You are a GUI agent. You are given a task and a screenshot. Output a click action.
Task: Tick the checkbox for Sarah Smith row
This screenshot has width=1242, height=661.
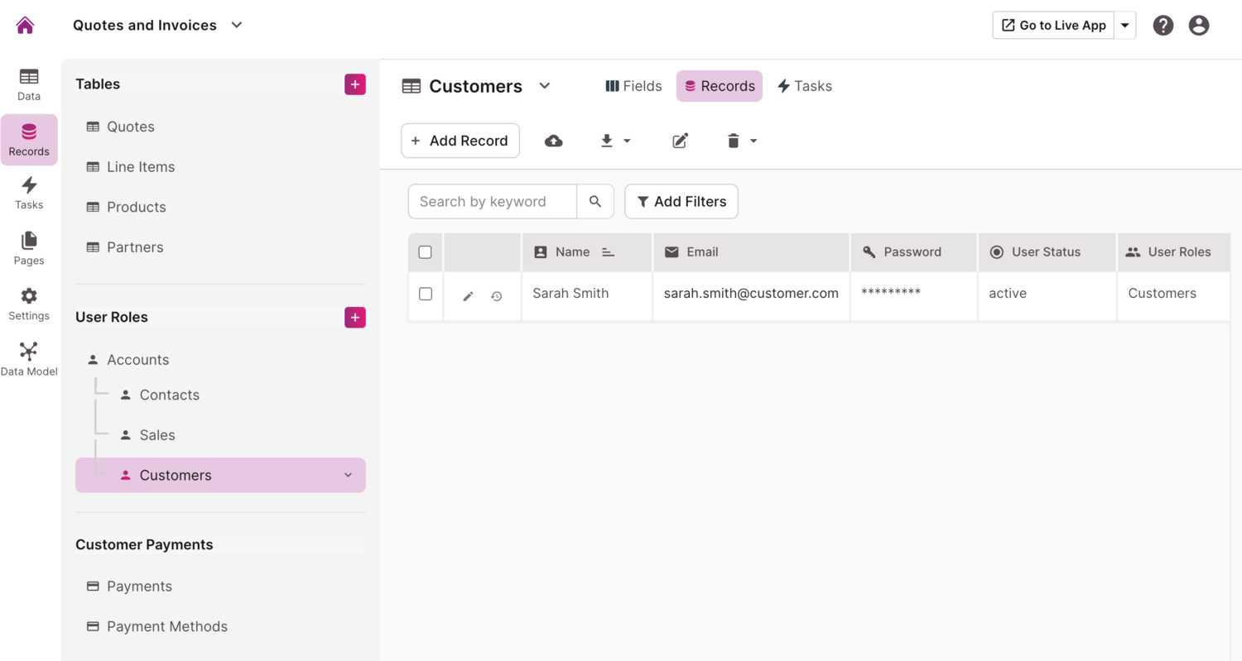click(x=426, y=294)
